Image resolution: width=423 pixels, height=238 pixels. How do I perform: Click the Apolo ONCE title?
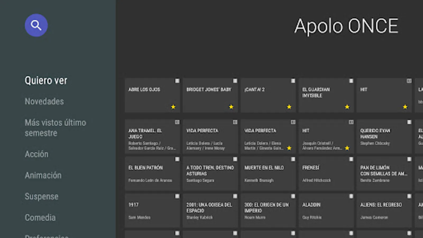346,26
